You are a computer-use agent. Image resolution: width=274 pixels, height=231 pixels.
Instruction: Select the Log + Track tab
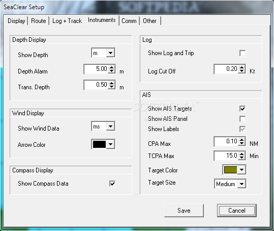coord(67,21)
